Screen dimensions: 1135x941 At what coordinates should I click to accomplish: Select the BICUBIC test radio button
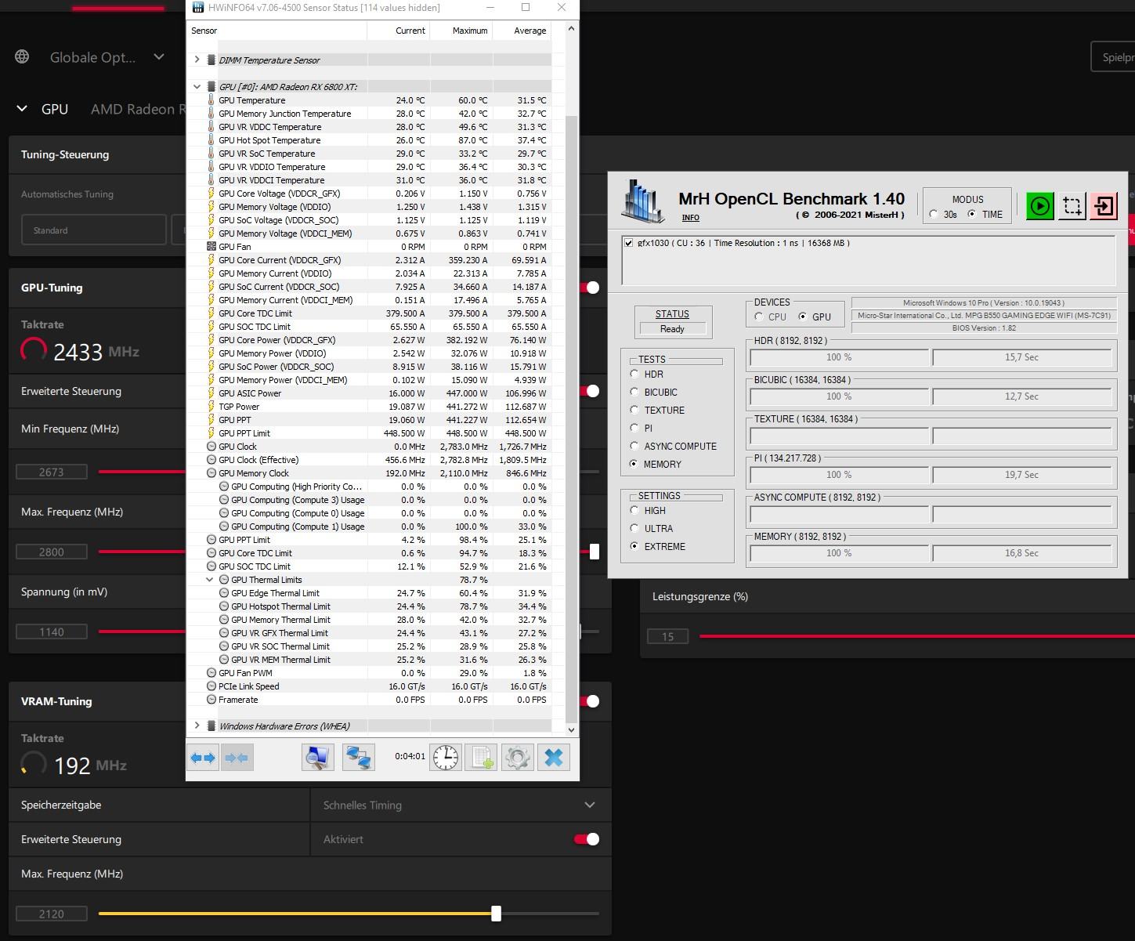[634, 392]
